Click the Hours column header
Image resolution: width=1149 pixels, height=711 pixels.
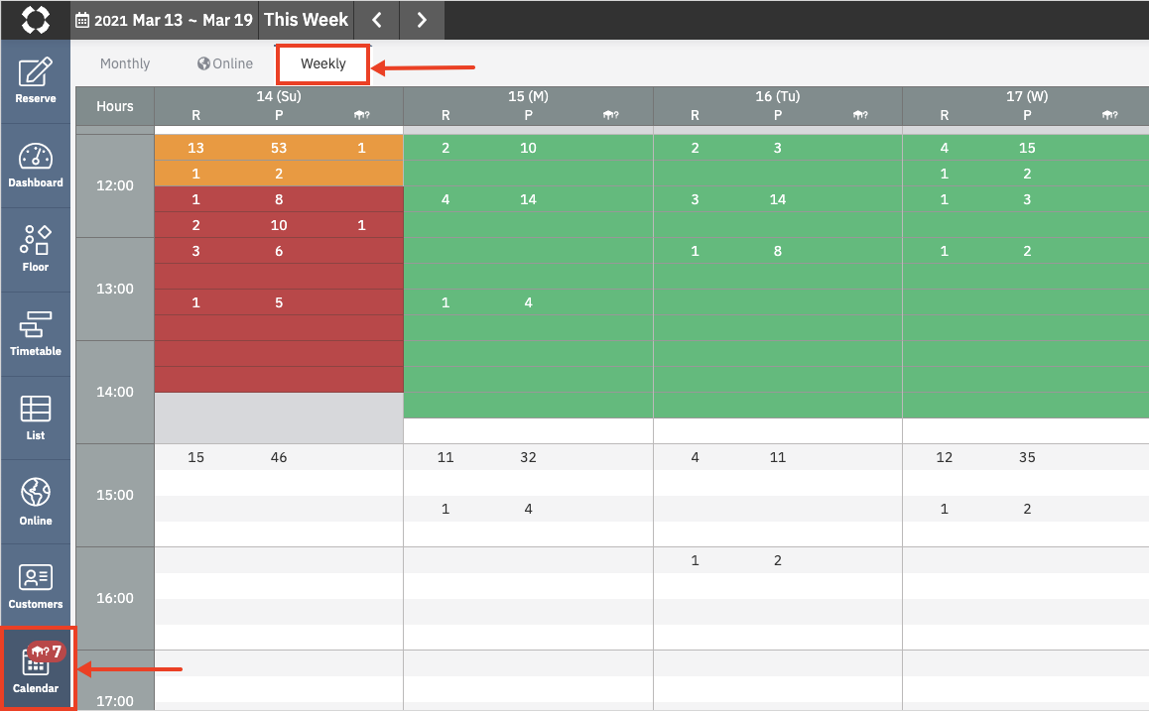click(x=115, y=106)
